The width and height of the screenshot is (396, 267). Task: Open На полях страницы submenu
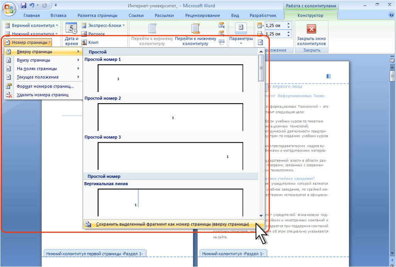click(x=43, y=68)
